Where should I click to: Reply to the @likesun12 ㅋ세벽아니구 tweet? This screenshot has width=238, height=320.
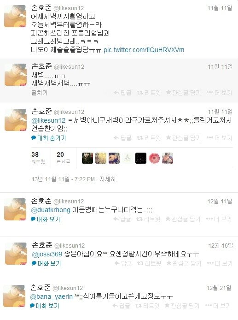click(122, 138)
